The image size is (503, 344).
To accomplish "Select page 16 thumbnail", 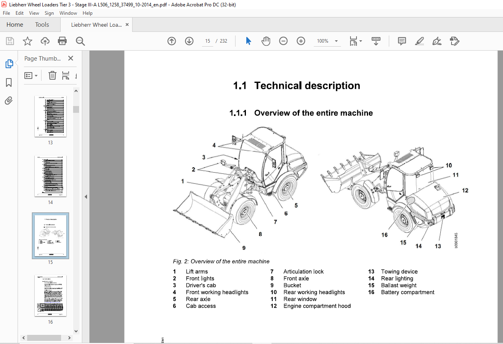I will [50, 295].
